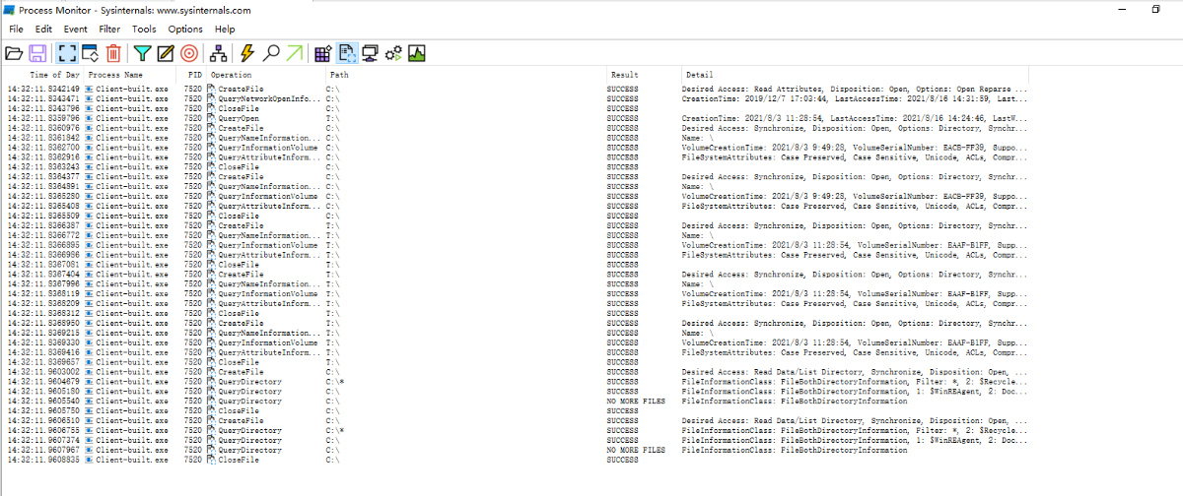Viewport: 1183px width, 496px height.
Task: Open the Edit menu
Action: (x=44, y=30)
